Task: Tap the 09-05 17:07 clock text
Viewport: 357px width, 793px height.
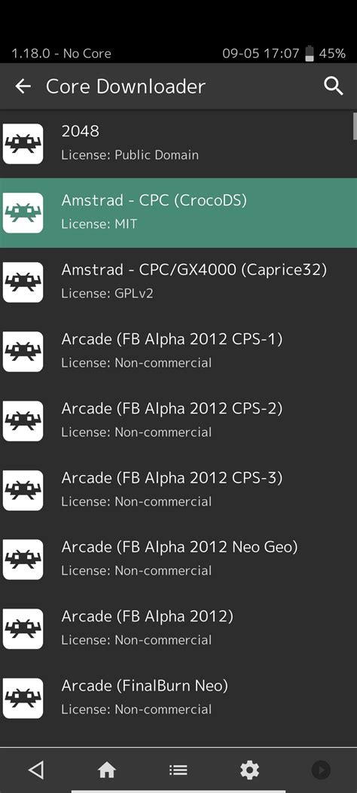Action: pos(261,53)
